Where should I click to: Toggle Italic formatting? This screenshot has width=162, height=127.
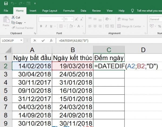46,26
